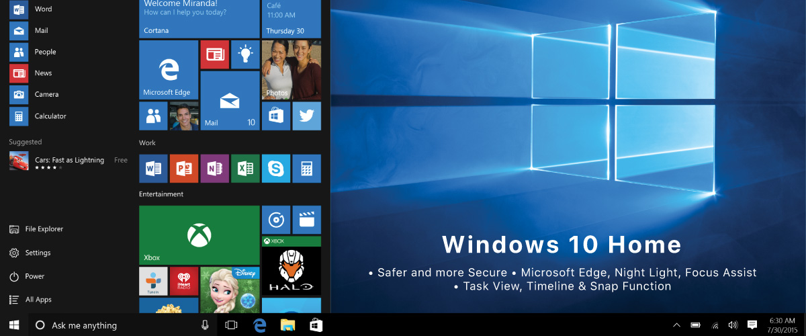Open the Groove Music tile

point(276,220)
